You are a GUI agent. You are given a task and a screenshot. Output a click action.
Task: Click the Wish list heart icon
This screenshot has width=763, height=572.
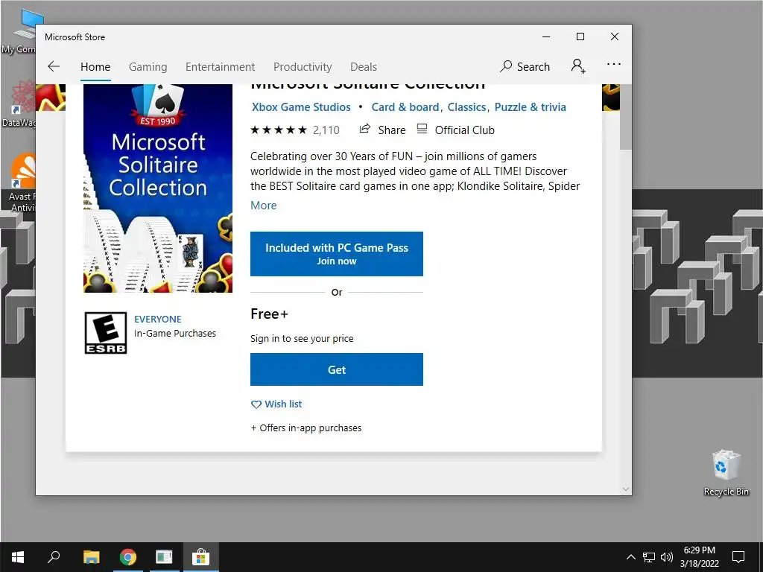tap(256, 404)
